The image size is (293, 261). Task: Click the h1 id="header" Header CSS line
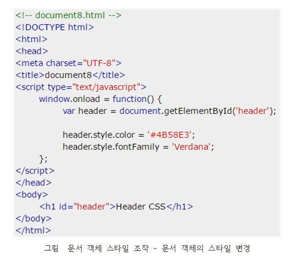tap(116, 207)
